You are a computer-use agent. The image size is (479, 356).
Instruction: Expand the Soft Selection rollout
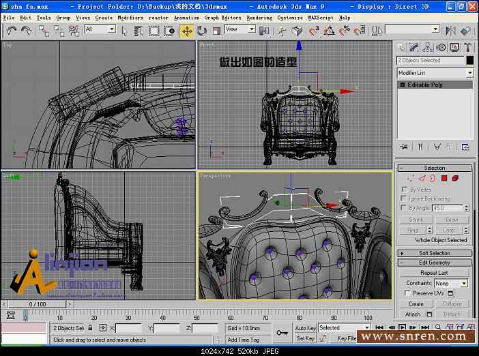pos(435,253)
